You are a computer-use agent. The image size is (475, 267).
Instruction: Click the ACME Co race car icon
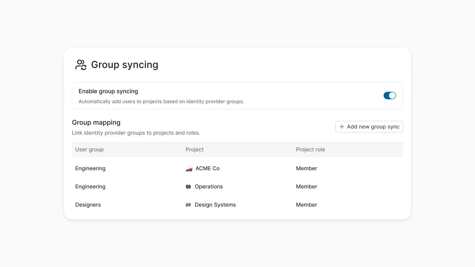pyautogui.click(x=189, y=169)
